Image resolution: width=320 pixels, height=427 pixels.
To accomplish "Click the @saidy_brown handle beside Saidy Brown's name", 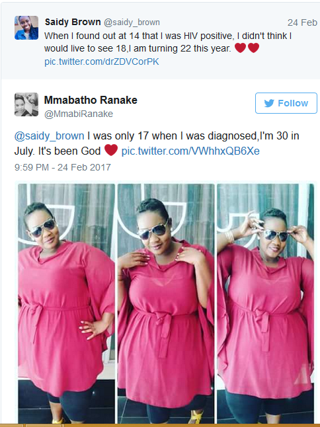I will pyautogui.click(x=132, y=22).
